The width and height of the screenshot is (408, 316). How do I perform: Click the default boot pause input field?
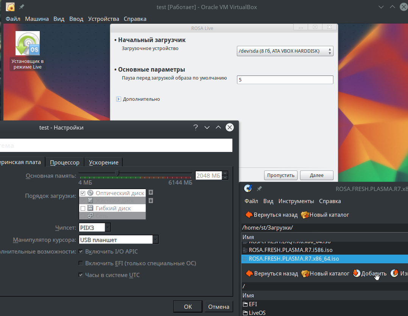[285, 80]
